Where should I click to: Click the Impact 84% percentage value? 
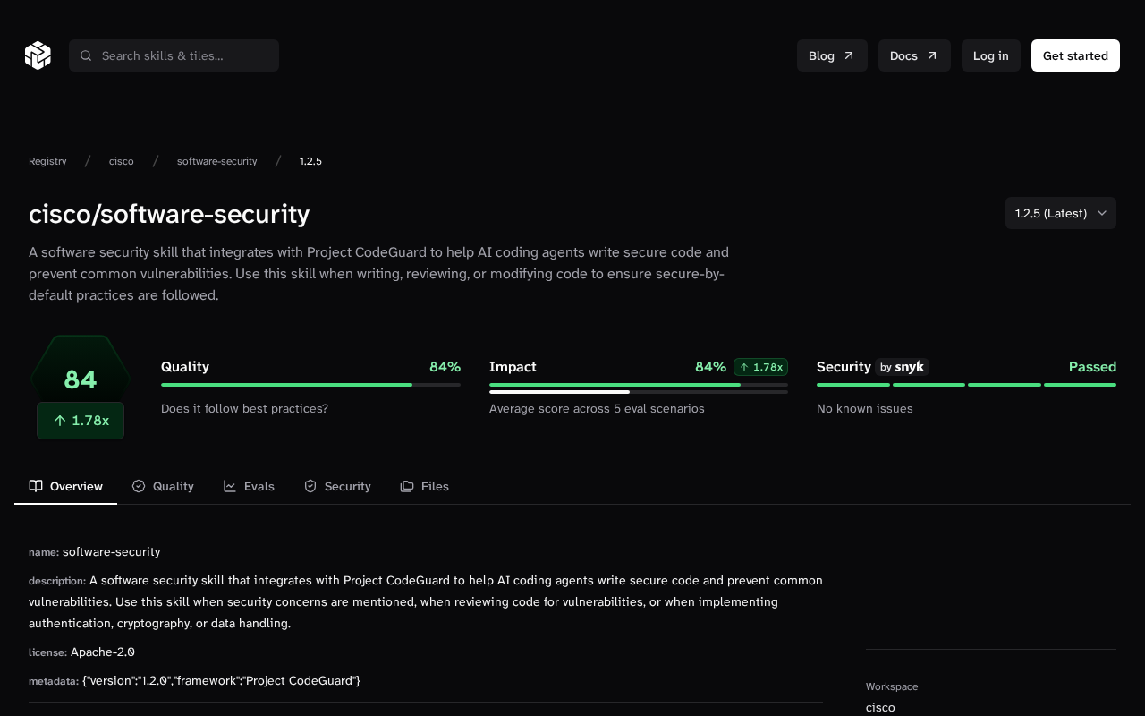[710, 367]
